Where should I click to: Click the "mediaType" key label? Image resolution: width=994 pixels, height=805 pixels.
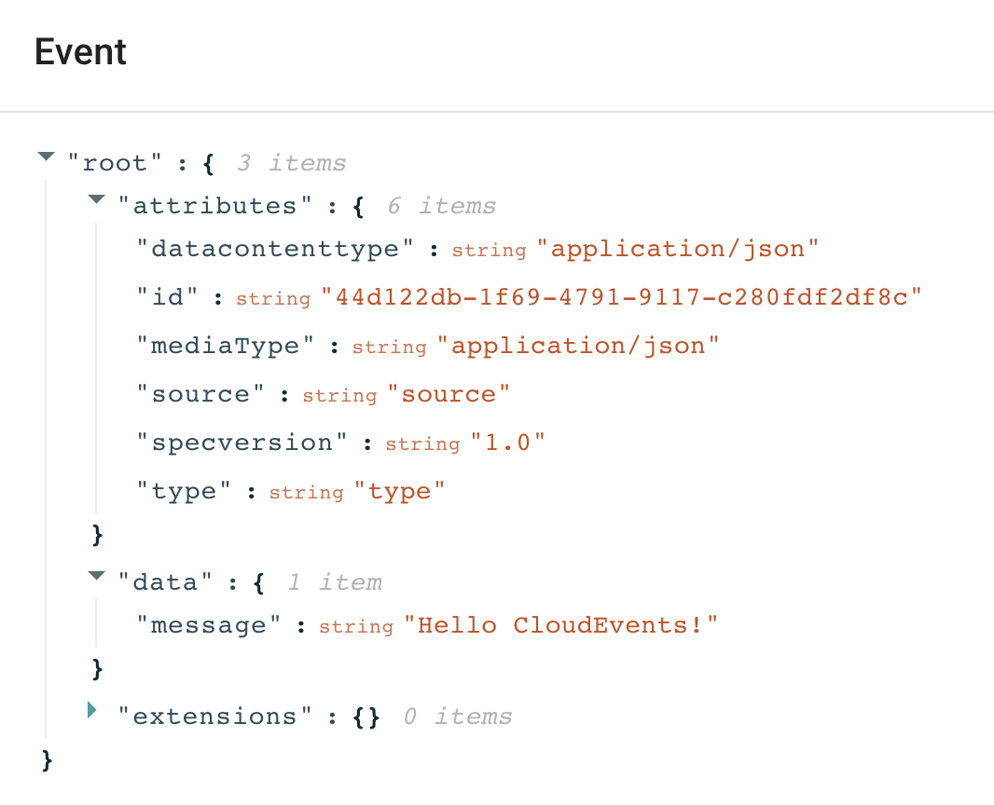click(x=219, y=347)
